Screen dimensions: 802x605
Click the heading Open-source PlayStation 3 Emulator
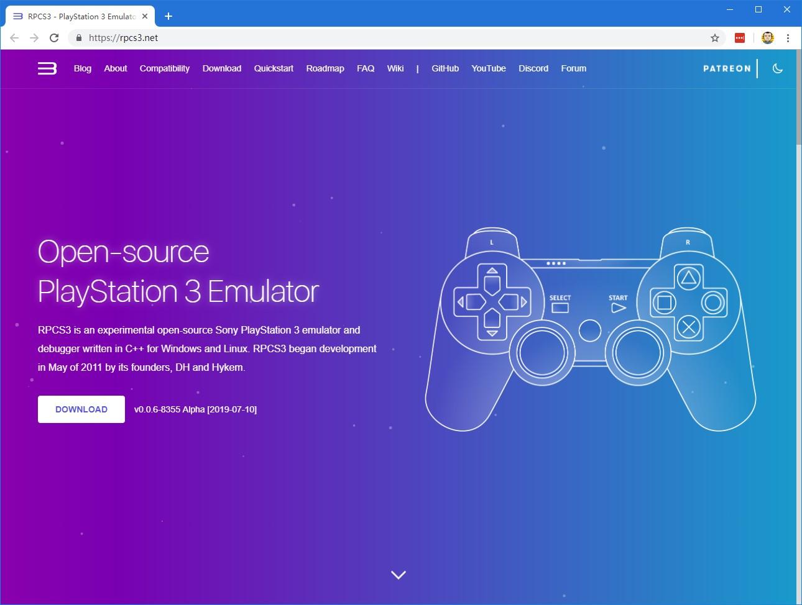tap(178, 271)
